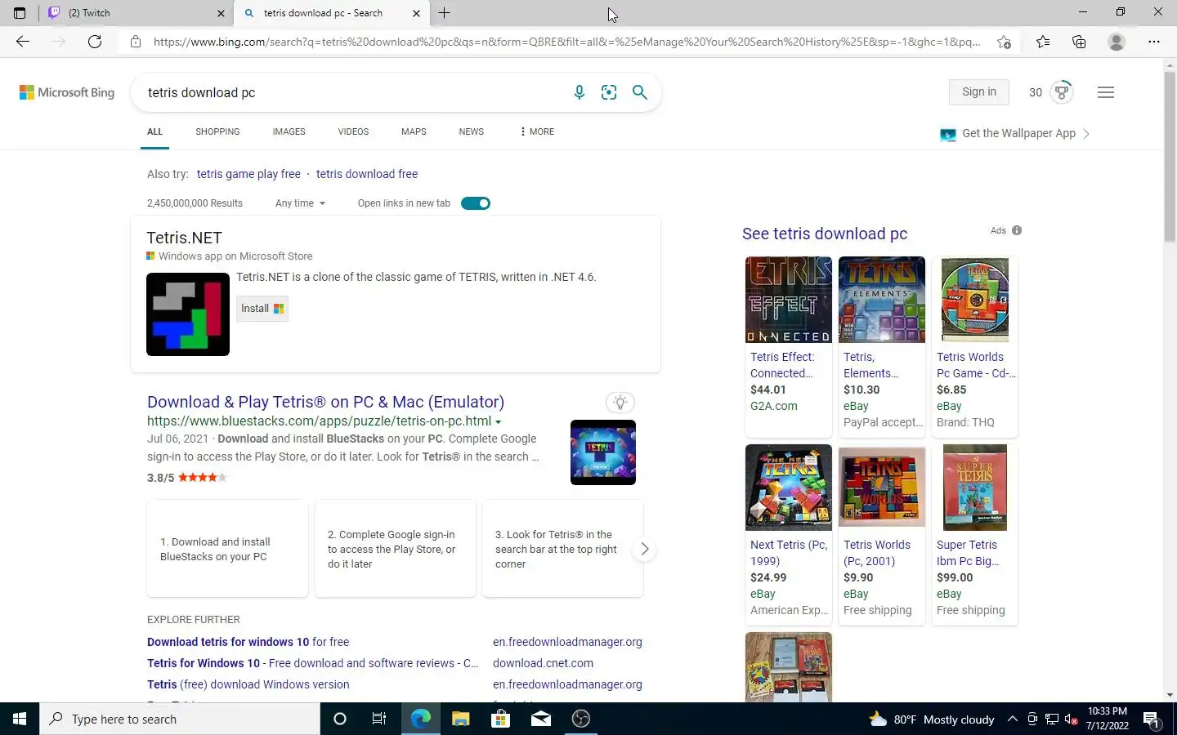The height and width of the screenshot is (735, 1177).
Task: Click the Windows taskbar search box
Action: point(180,719)
